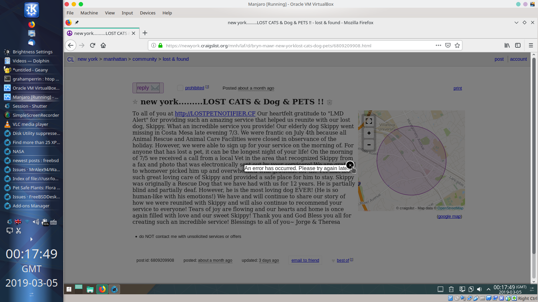Hide posting with trash icon beside title
The width and height of the screenshot is (538, 302).
[x=330, y=102]
